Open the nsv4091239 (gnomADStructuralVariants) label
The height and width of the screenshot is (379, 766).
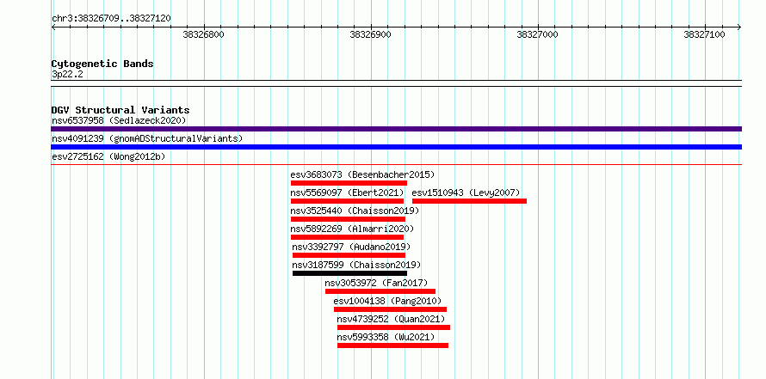147,138
